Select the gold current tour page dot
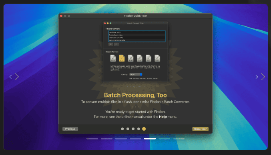The height and width of the screenshot is (155, 271). [x=144, y=129]
